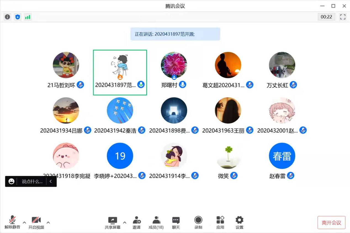Start recording with 录制
Viewport: 350px width, 233px height.
click(198, 223)
